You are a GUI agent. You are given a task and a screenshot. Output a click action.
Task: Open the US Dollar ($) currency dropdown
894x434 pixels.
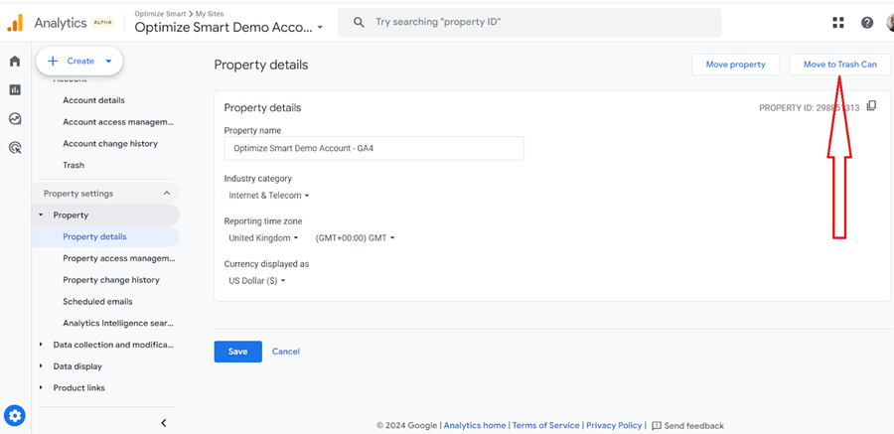256,281
